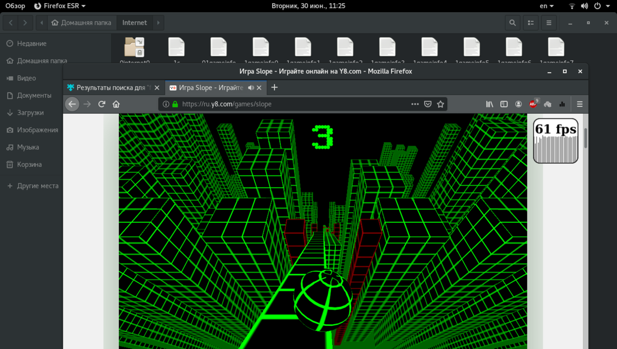Click the 61 fps meter widget

tap(555, 141)
